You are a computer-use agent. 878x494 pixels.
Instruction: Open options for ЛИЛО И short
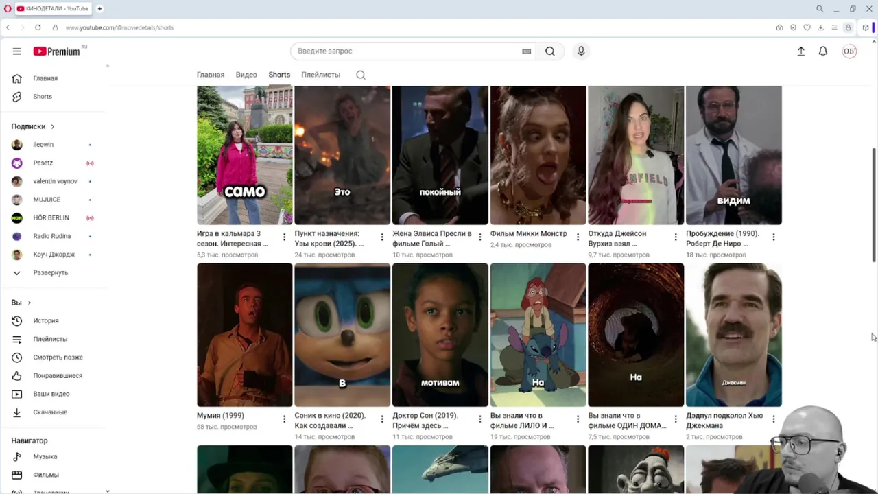578,419
